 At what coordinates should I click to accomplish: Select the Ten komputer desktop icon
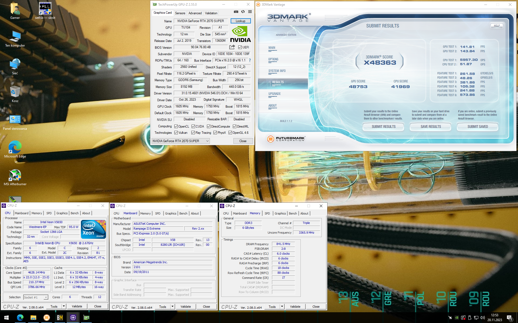pyautogui.click(x=15, y=39)
